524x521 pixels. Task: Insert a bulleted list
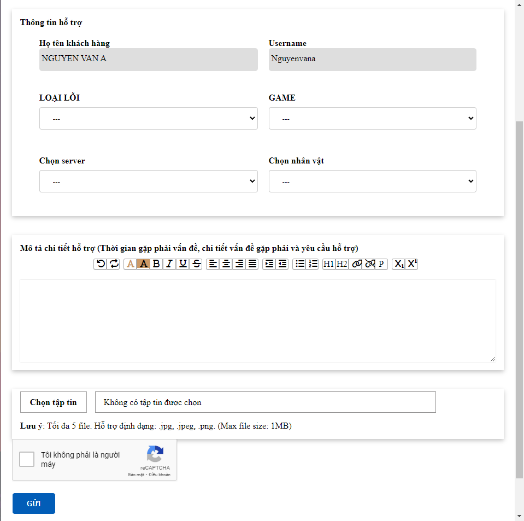(x=299, y=264)
